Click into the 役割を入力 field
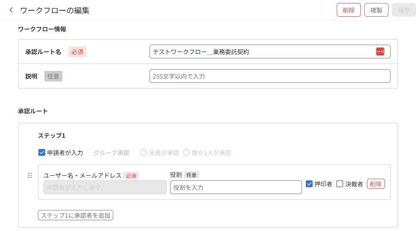This screenshot has width=416, height=231. [236, 187]
